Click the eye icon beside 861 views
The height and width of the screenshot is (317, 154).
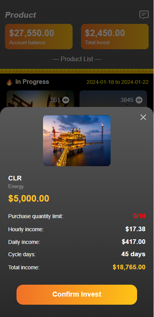[66, 100]
